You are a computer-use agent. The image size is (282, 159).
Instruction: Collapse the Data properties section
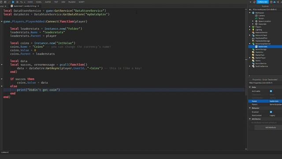(250, 87)
